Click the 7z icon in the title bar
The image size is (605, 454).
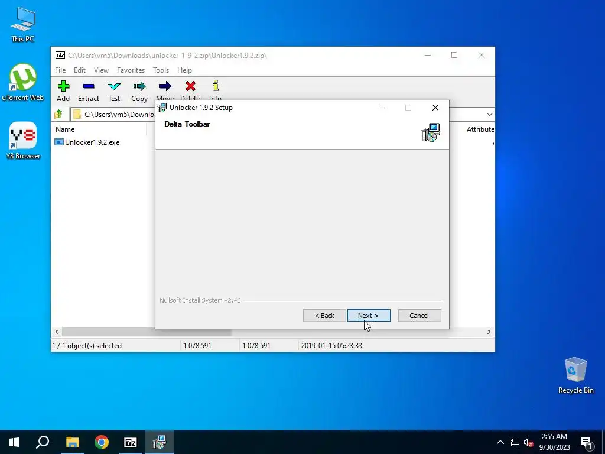click(60, 55)
